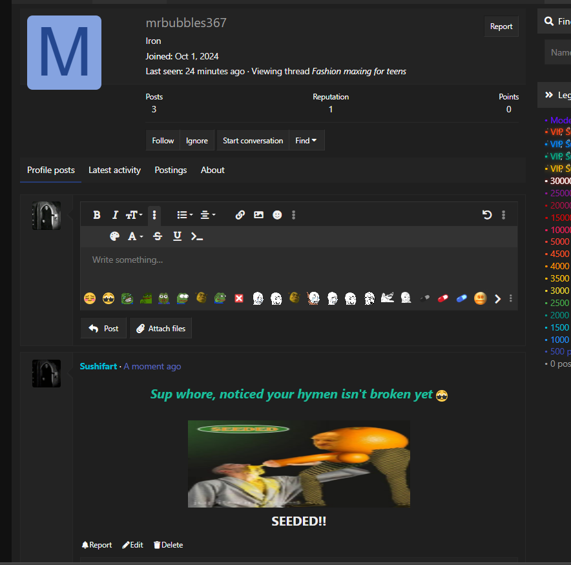Expand the font size dropdown
Image resolution: width=571 pixels, height=565 pixels.
point(134,215)
